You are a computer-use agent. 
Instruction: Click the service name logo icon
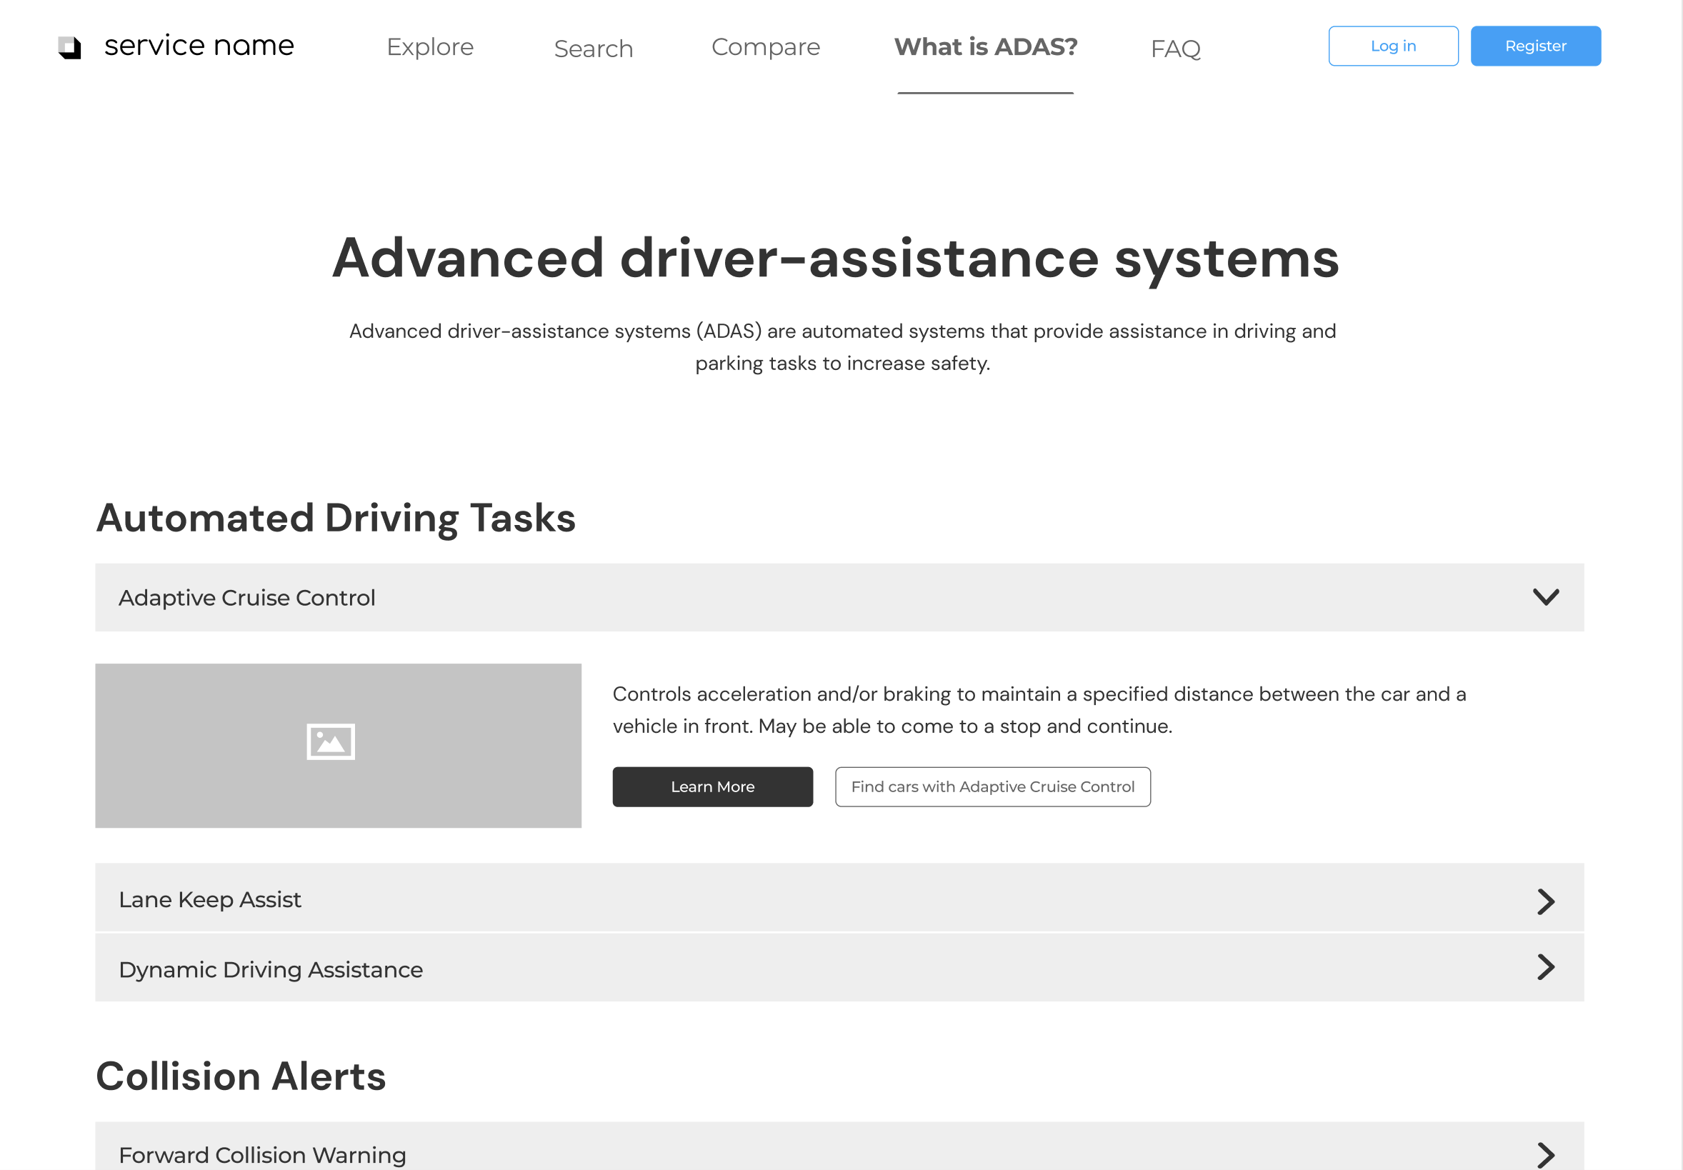[x=69, y=48]
